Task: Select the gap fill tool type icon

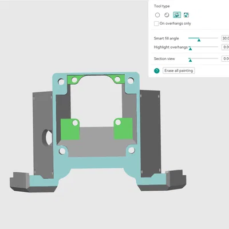Action: pos(186,15)
